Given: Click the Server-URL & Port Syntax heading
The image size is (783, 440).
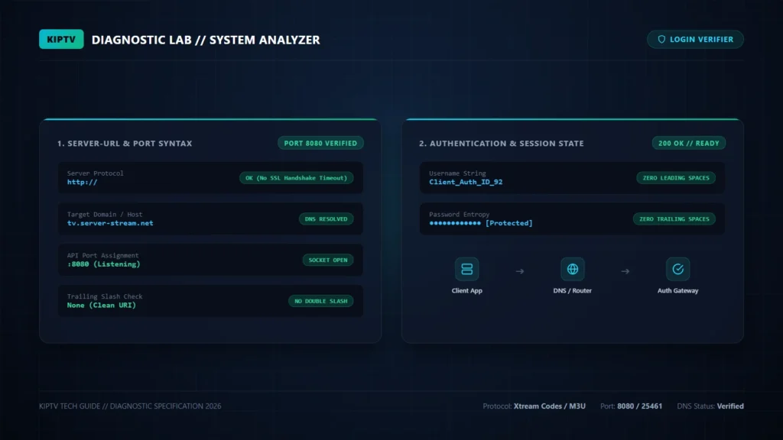Looking at the screenshot, I should click(125, 144).
